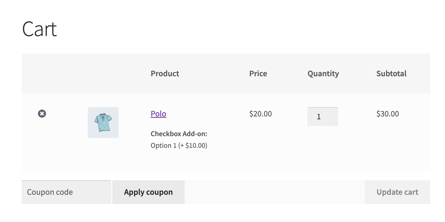Click the Subtotal column header
Screen dimensions: 445x222
coord(391,74)
